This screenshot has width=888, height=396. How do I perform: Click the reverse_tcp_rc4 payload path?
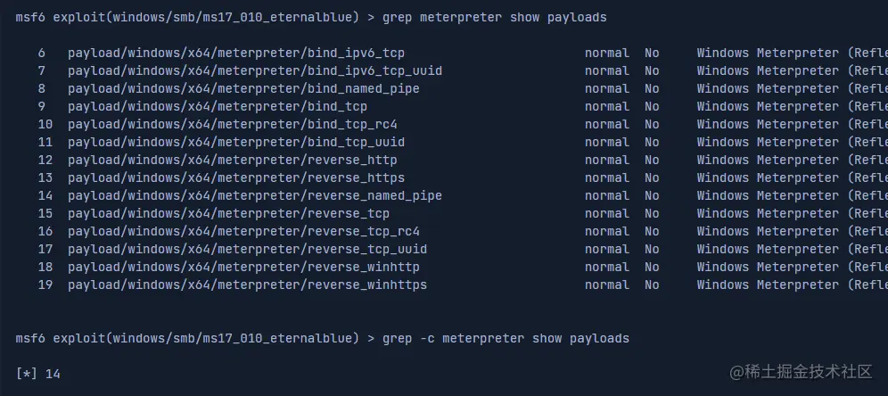click(243, 231)
